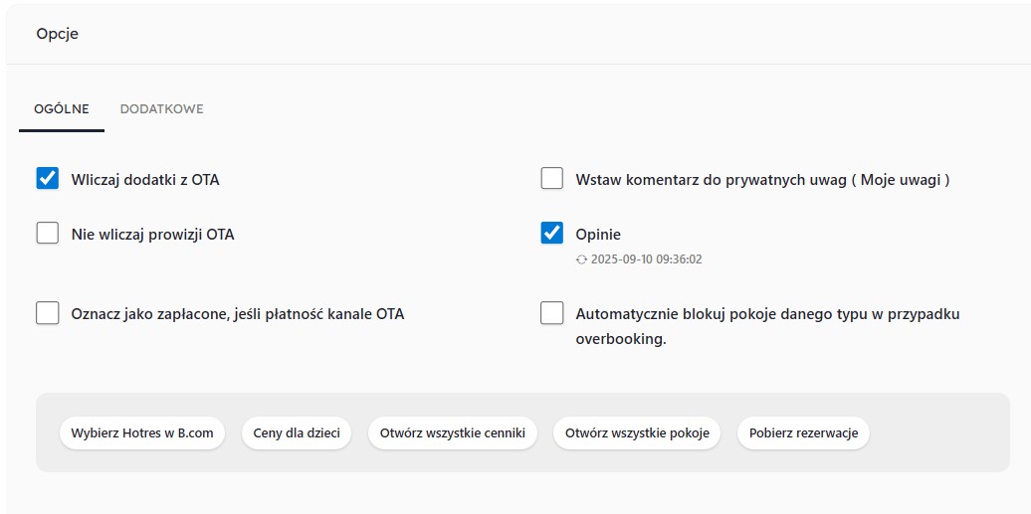Click the 'Pobierz rezerwacje' button
Image resolution: width=1031 pixels, height=514 pixels.
(x=803, y=433)
